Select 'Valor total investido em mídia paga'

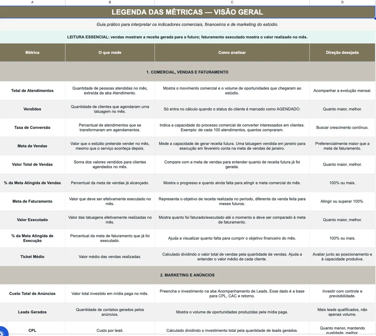pyautogui.click(x=110, y=294)
